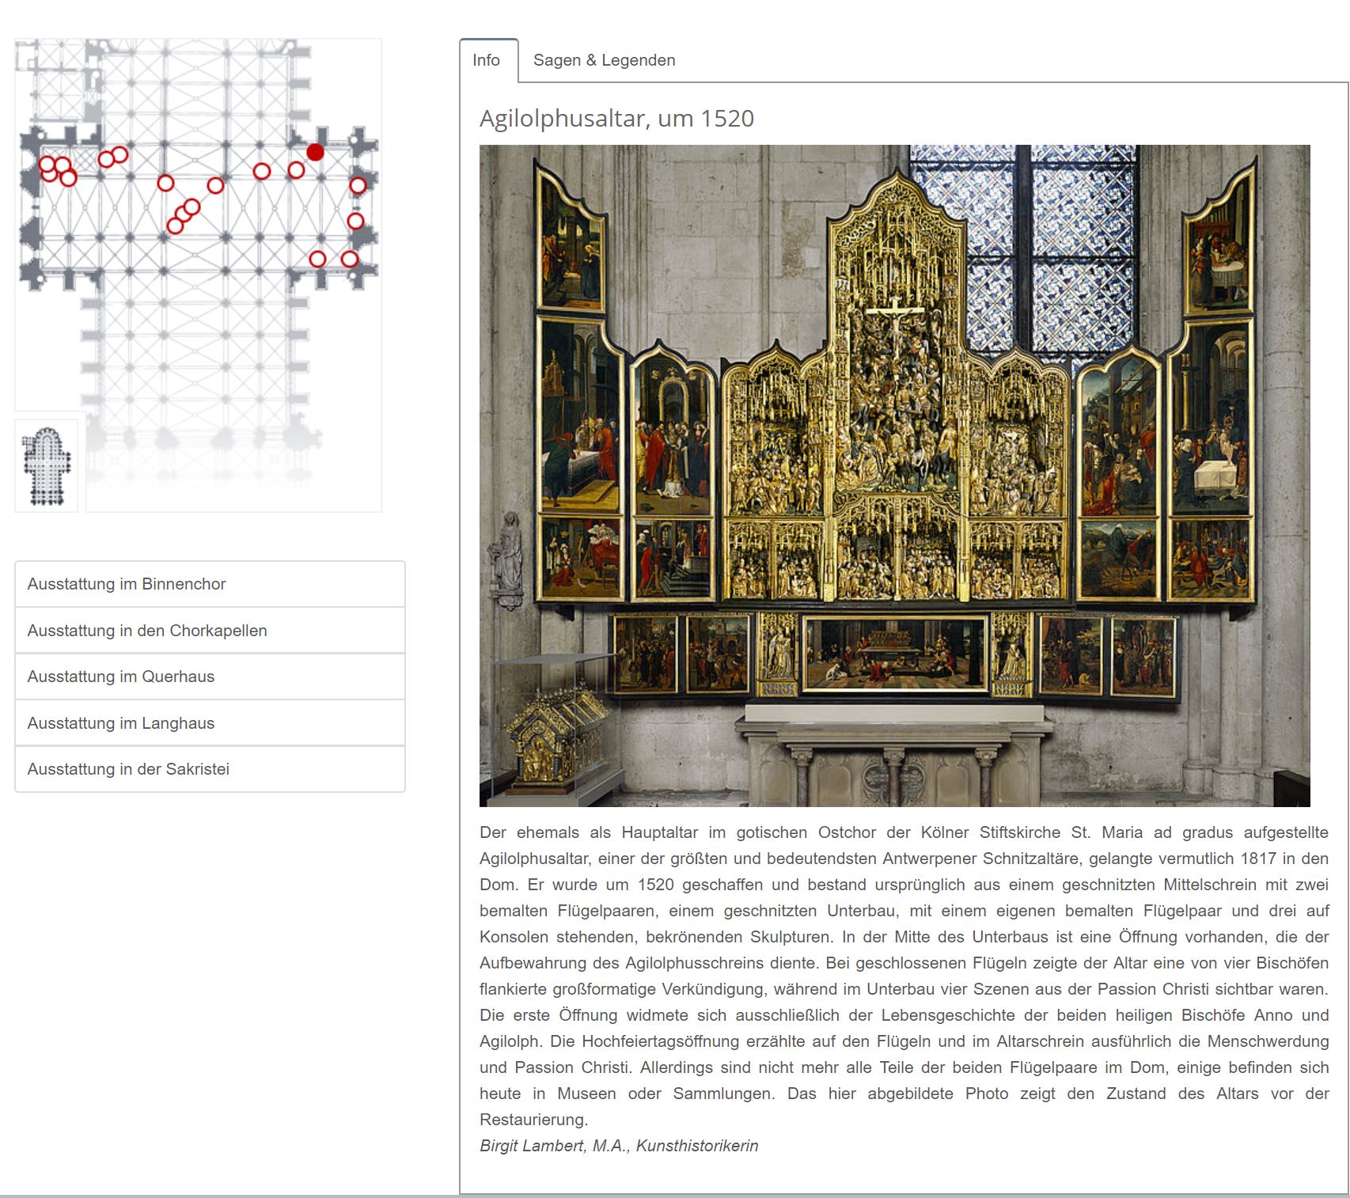Click the Agilolphusaltar photograph
1350x1198 pixels.
[x=894, y=475]
